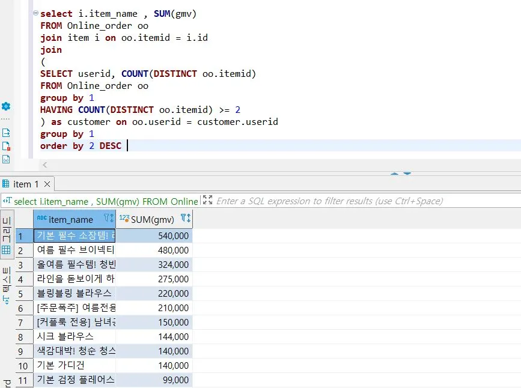Click the value 480,000
Image resolution: width=521 pixels, height=388 pixels.
coord(173,250)
